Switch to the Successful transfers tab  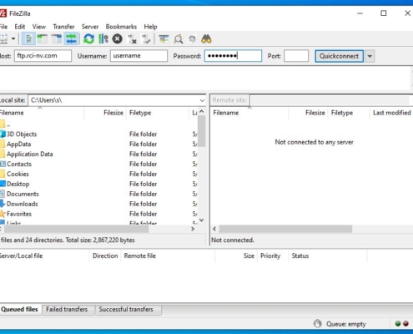[x=128, y=310]
